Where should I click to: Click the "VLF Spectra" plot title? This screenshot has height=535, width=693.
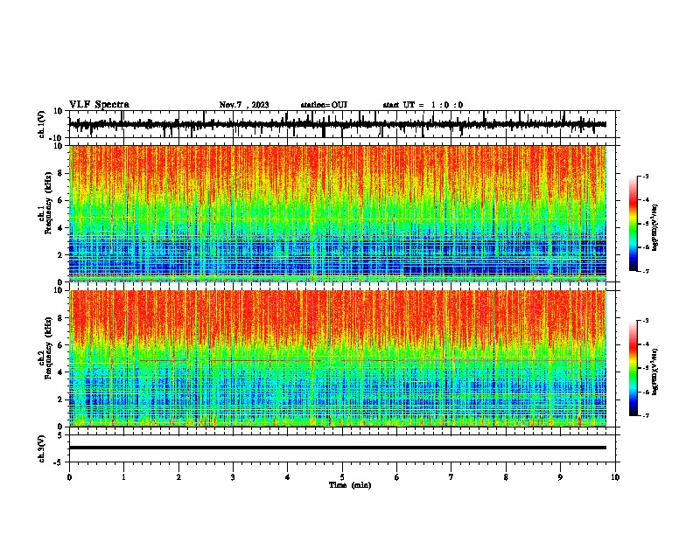[99, 104]
